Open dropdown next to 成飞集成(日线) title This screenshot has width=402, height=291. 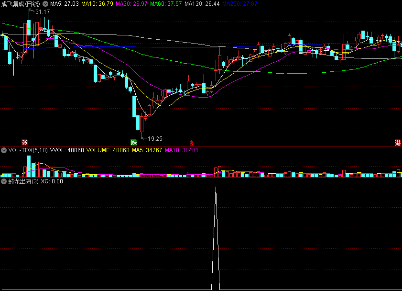[45, 4]
